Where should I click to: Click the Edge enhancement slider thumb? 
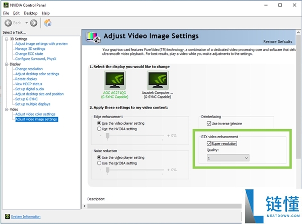[108, 136]
